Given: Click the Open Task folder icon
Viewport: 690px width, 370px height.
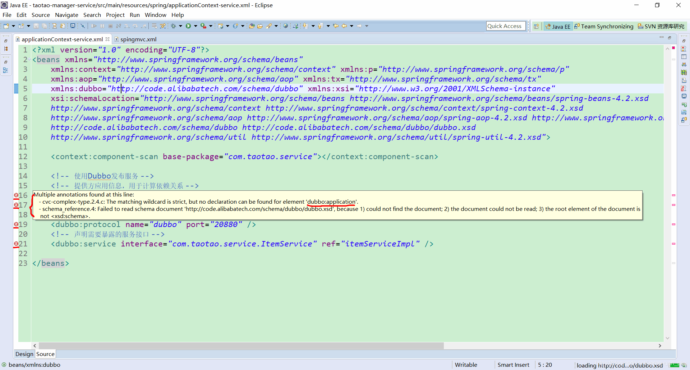Looking at the screenshot, I should pyautogui.click(x=260, y=26).
